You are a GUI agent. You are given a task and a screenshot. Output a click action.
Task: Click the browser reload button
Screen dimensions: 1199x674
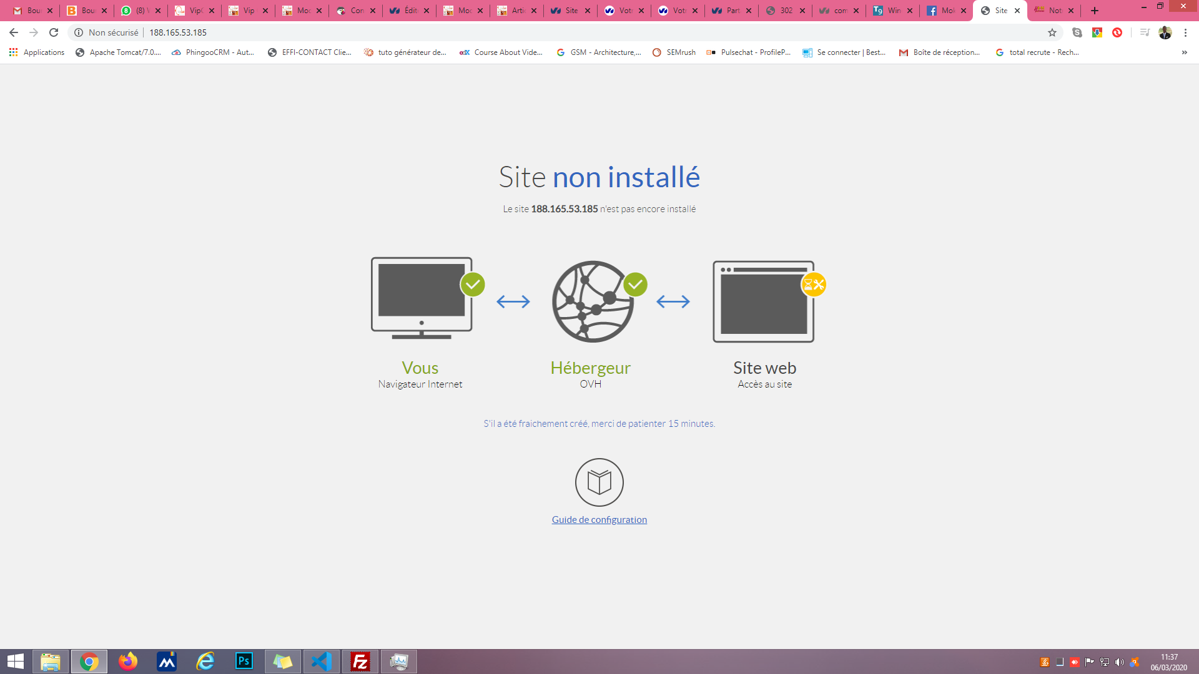coord(54,32)
